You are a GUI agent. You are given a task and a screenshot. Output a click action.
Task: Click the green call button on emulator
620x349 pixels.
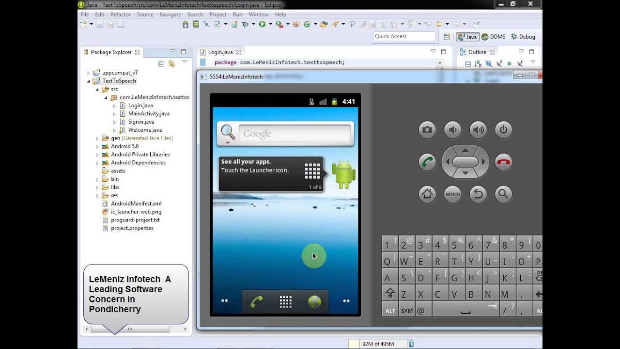click(427, 162)
